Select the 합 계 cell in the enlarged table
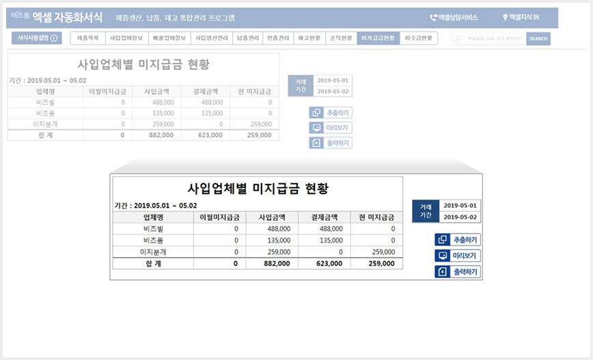Screen dimensions: 593x360 [153, 264]
